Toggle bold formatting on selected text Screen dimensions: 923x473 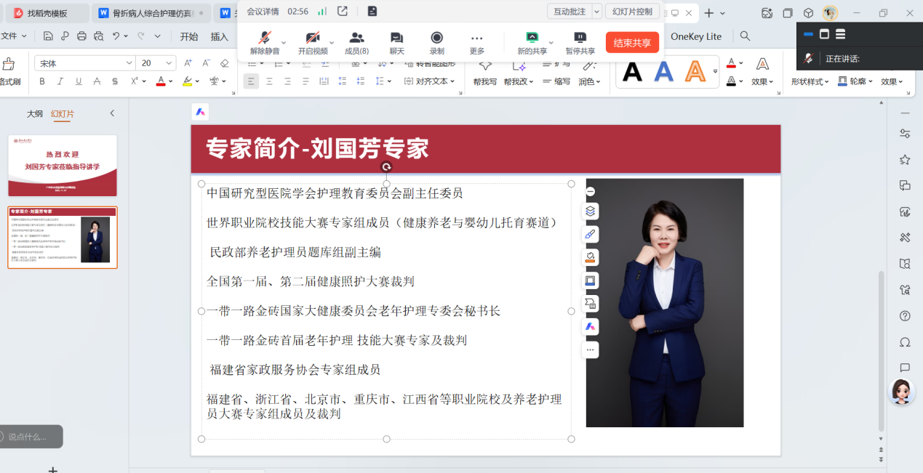point(42,81)
